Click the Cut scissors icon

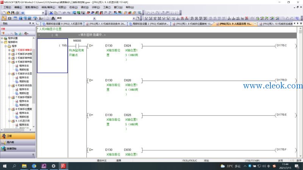click(x=51, y=13)
